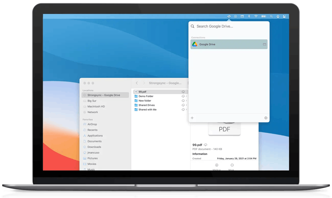Click the PDF document - 140 KB text
The height and width of the screenshot is (198, 332).
(x=207, y=149)
